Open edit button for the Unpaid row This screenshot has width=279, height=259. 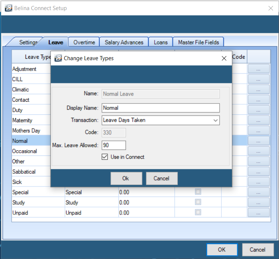(258, 213)
